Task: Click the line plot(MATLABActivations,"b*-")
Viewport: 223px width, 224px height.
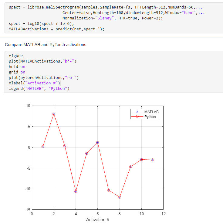Action: coord(42,61)
